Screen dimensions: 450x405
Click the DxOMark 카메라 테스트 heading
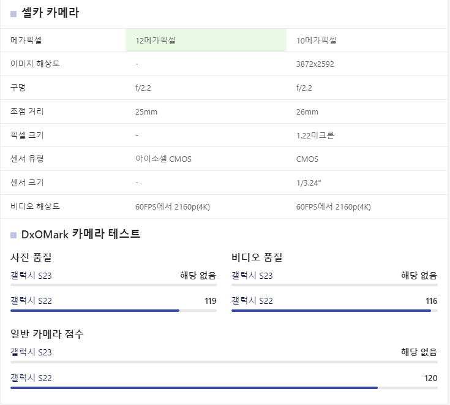click(x=81, y=234)
